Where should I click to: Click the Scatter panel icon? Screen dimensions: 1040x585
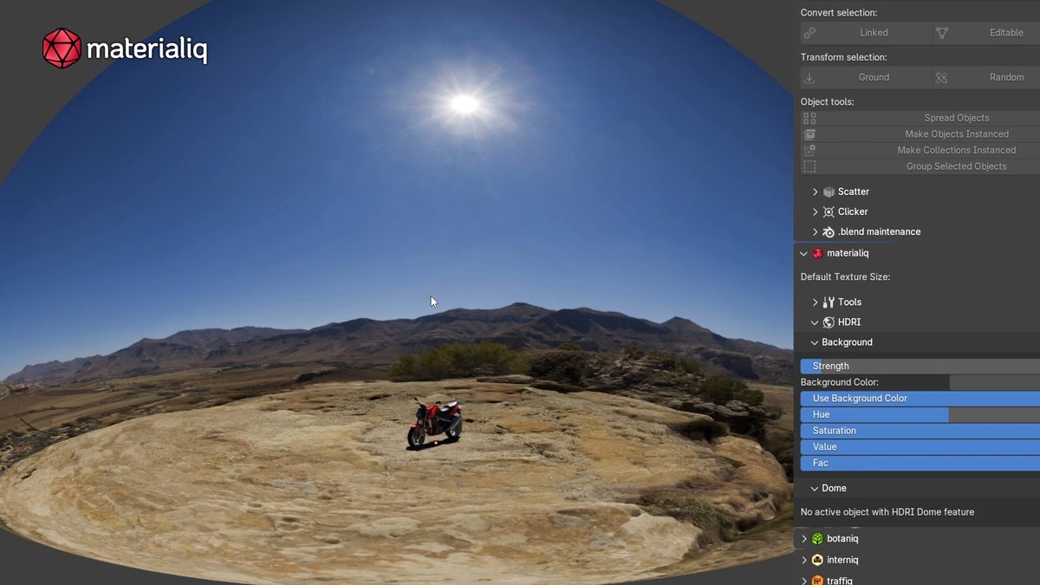click(829, 192)
